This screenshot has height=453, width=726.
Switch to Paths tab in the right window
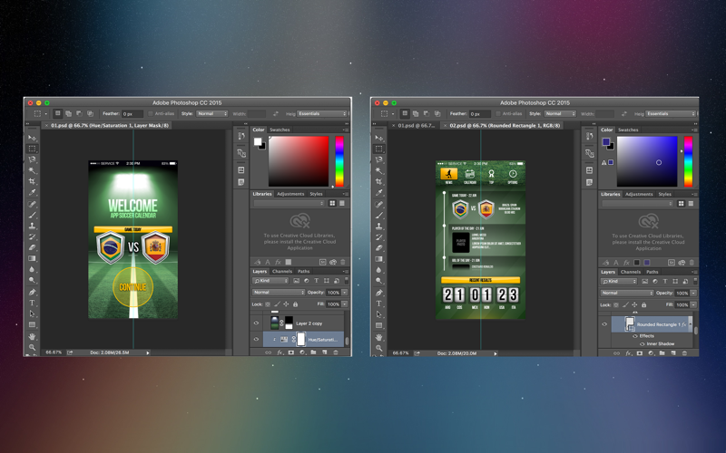[652, 272]
